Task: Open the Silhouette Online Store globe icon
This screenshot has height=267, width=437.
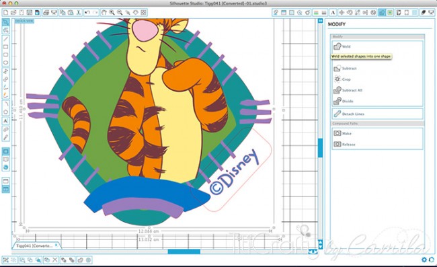Action: [5, 167]
